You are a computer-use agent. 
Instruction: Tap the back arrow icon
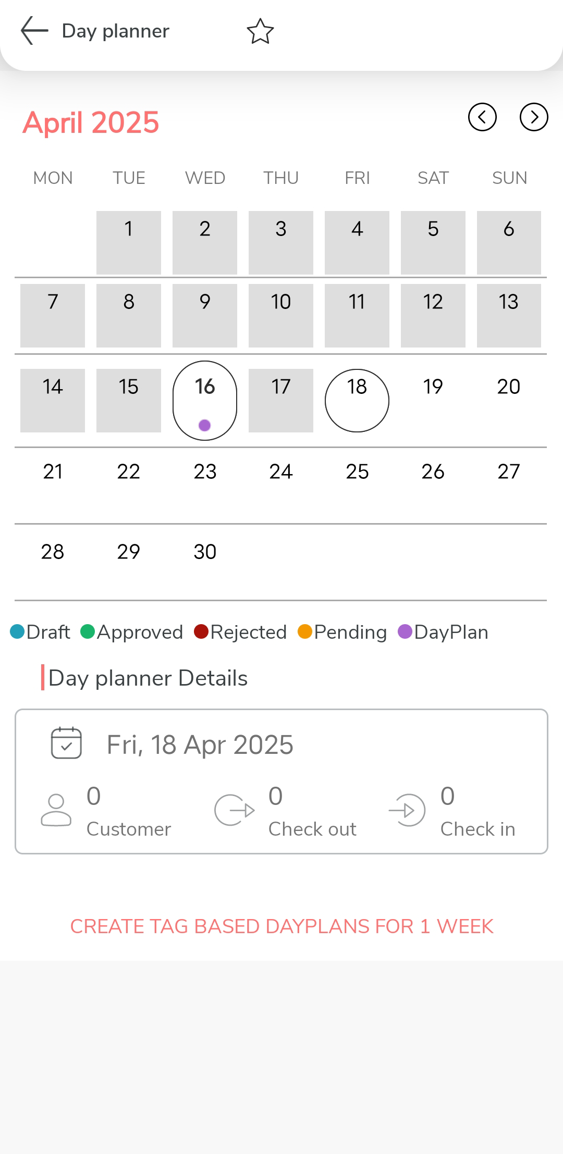coord(34,31)
